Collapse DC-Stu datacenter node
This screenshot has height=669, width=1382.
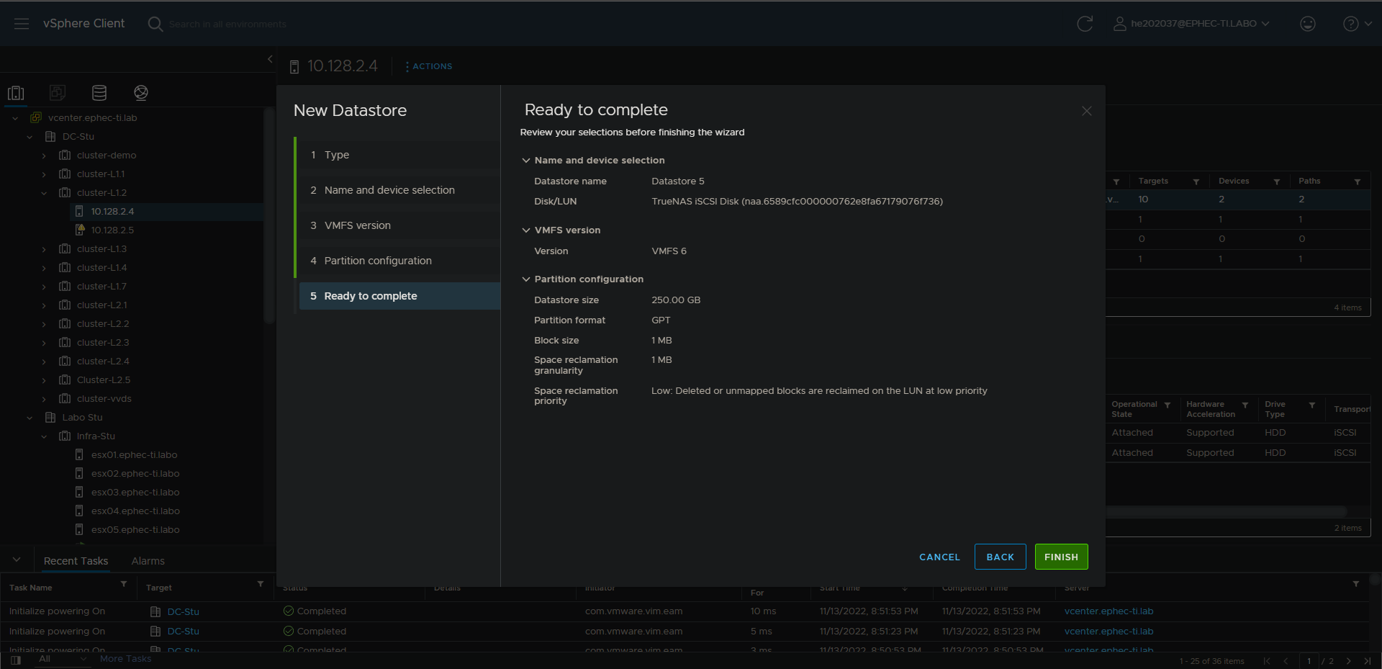click(30, 137)
